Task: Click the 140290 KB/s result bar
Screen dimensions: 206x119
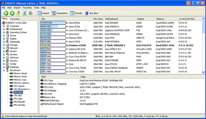Action: [x=53, y=23]
